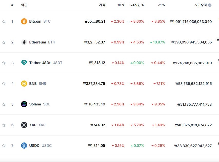Sort by the 이름 column header

tap(24, 5)
